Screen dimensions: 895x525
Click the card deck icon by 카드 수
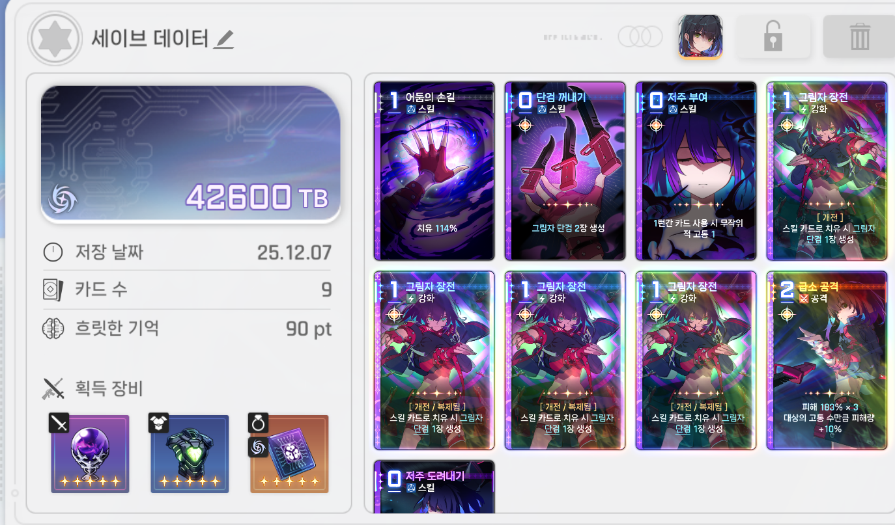tap(53, 290)
